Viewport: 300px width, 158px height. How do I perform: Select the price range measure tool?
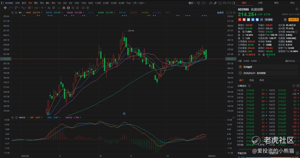point(36,8)
